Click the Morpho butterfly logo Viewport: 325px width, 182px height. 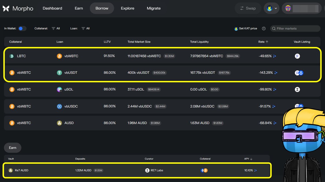6,8
